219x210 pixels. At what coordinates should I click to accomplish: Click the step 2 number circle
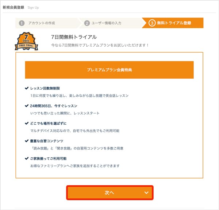[x=87, y=23]
